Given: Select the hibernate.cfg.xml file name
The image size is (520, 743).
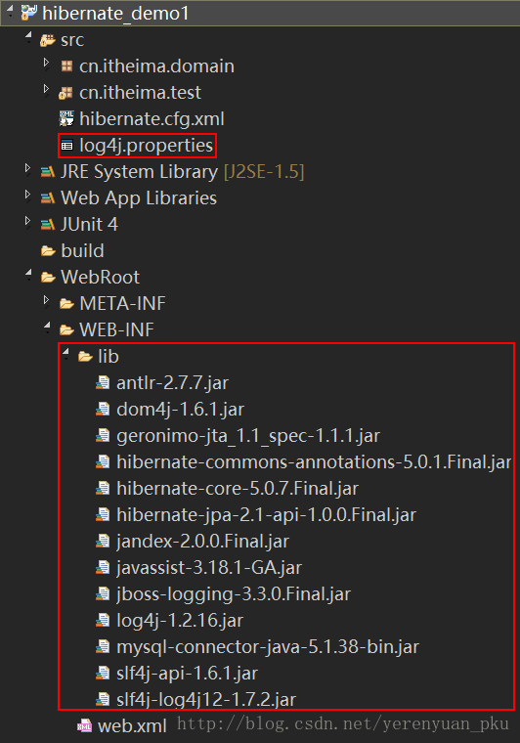Looking at the screenshot, I should click(152, 119).
